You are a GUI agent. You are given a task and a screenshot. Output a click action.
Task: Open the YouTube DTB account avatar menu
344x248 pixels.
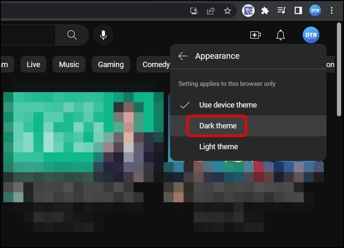[311, 35]
